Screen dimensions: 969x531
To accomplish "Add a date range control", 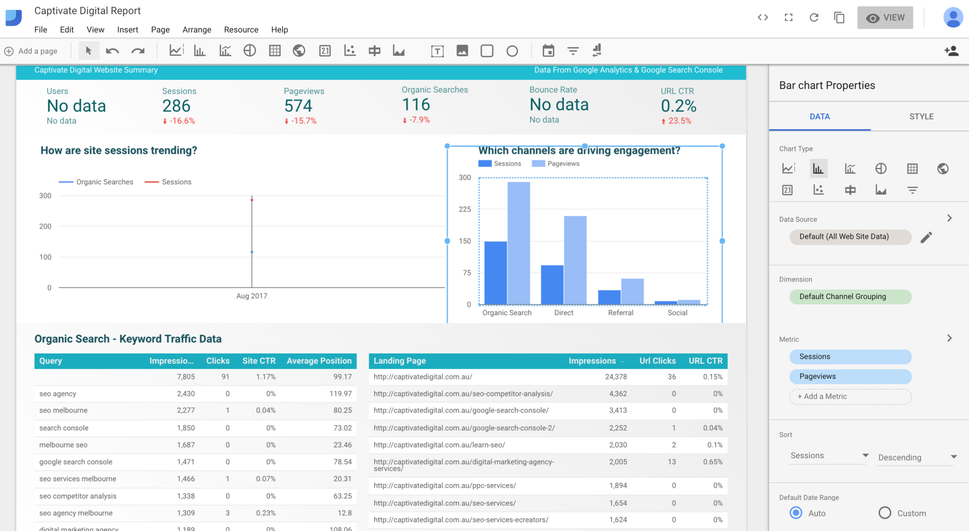I will pos(548,51).
